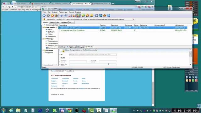Click the orange brick toolbar icon
This screenshot has height=113, width=201.
105,15
